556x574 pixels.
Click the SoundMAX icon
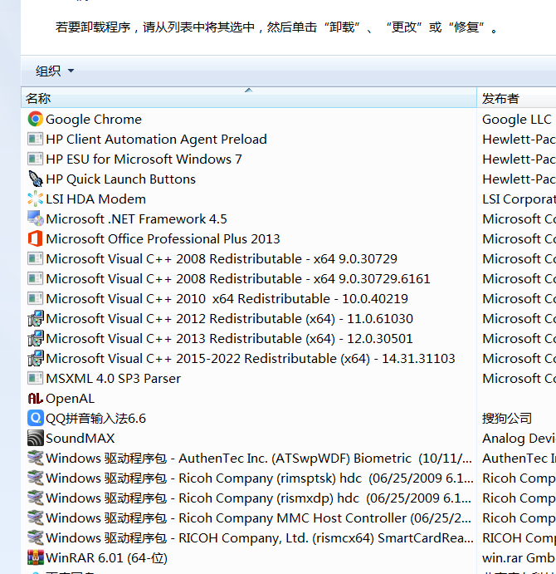pyautogui.click(x=35, y=438)
